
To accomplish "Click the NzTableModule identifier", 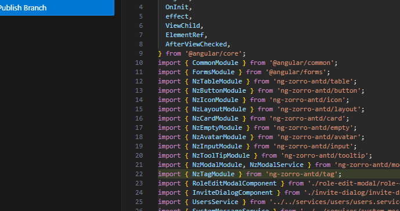I will click(217, 81).
